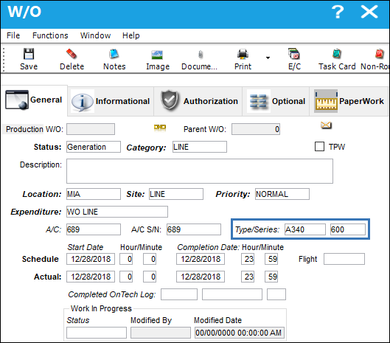Click the Schedule Start Date field
Viewport: 390px width, 343px height.
(x=91, y=259)
